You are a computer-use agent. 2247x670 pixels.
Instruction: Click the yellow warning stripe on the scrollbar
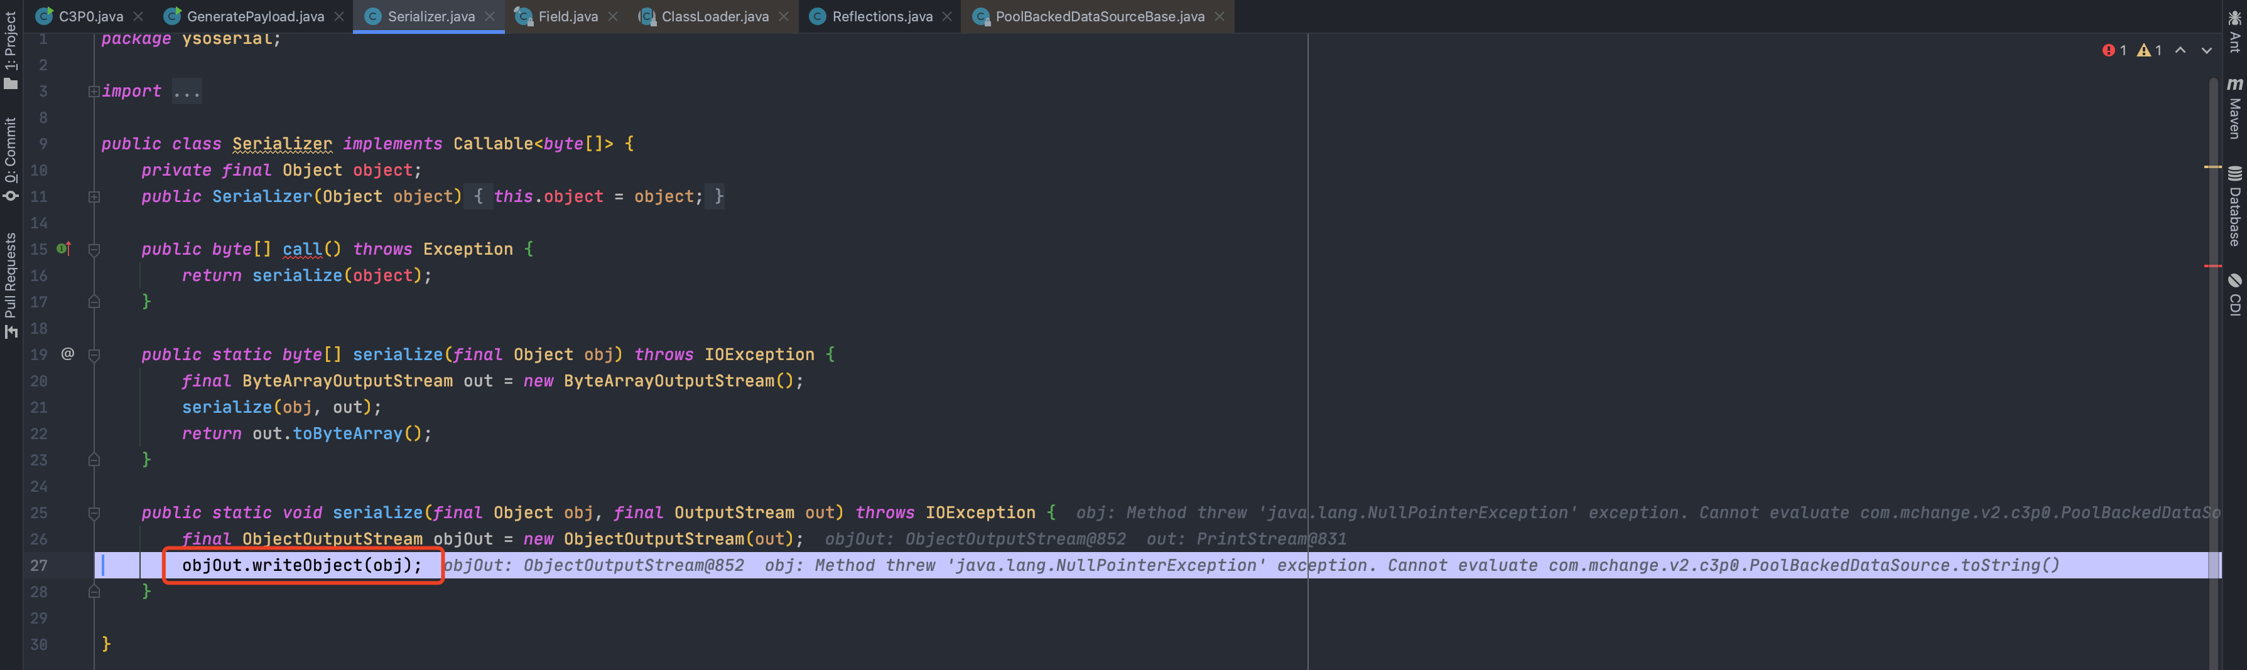point(2213,166)
